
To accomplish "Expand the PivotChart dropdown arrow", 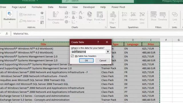I will point(100,23).
